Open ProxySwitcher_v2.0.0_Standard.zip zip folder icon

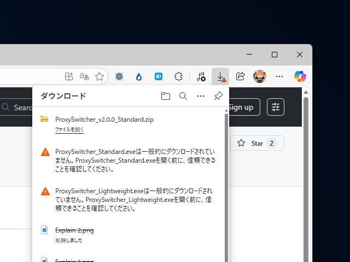coord(44,119)
